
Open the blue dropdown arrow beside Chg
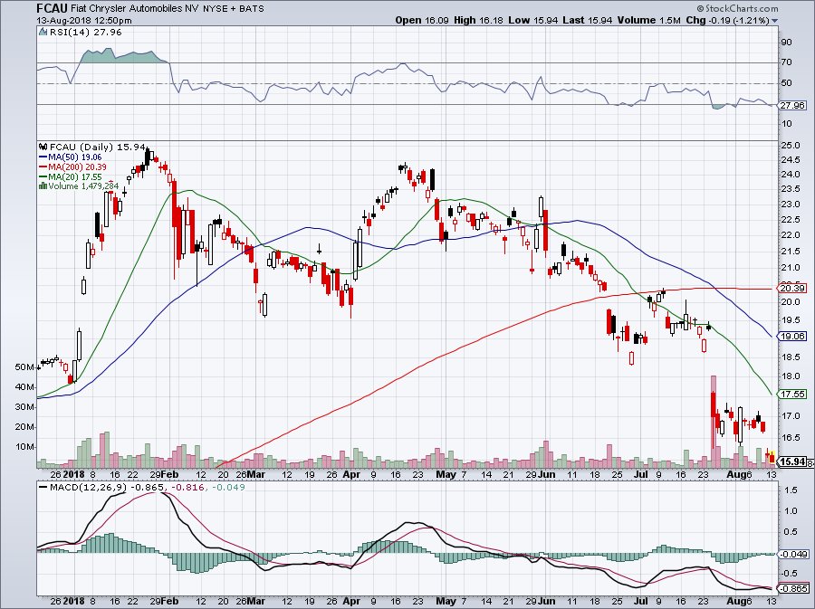pyautogui.click(x=775, y=21)
